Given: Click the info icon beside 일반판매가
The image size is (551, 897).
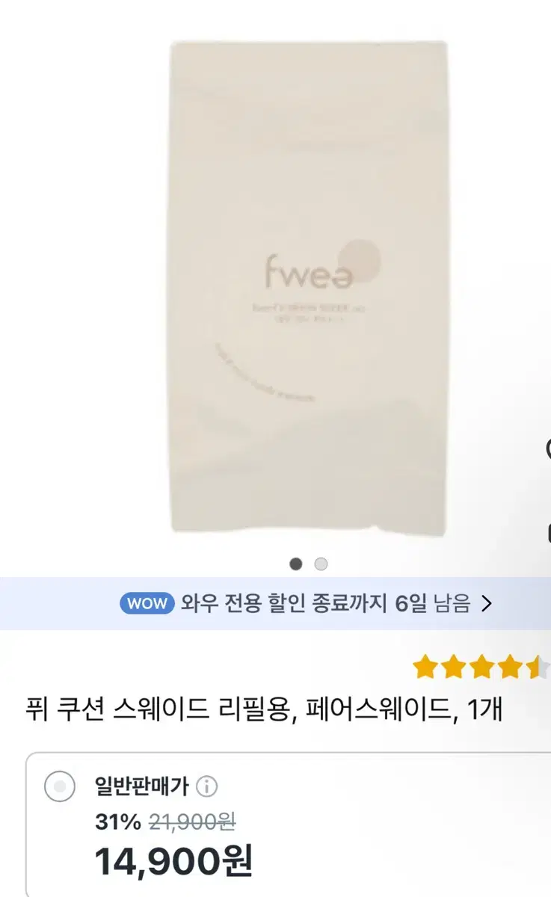Looking at the screenshot, I should [x=206, y=786].
